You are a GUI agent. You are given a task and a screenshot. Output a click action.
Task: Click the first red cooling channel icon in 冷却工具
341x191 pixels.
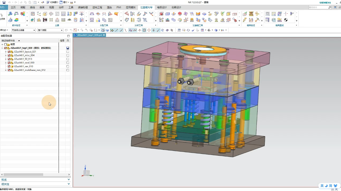click(127, 14)
